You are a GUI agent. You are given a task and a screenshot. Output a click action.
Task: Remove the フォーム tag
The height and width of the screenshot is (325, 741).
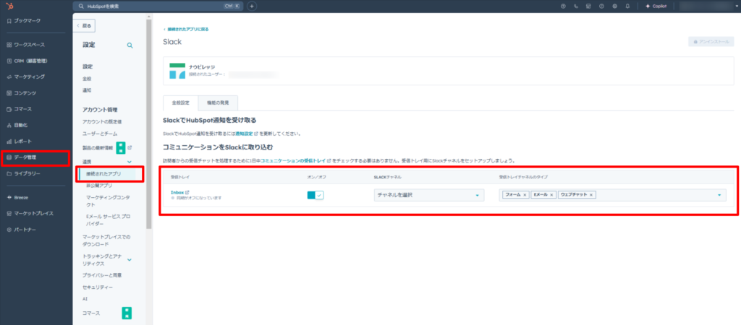pyautogui.click(x=525, y=195)
